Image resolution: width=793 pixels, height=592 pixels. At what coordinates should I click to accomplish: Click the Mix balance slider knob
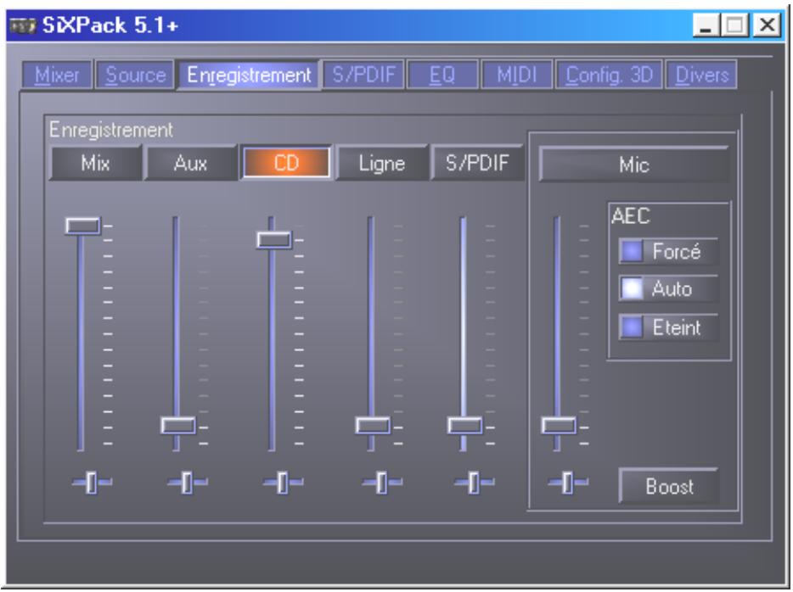(x=91, y=483)
